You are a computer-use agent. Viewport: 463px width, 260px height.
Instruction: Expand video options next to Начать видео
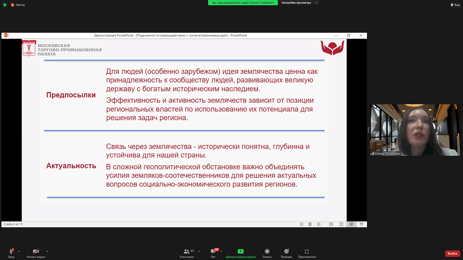(47, 251)
